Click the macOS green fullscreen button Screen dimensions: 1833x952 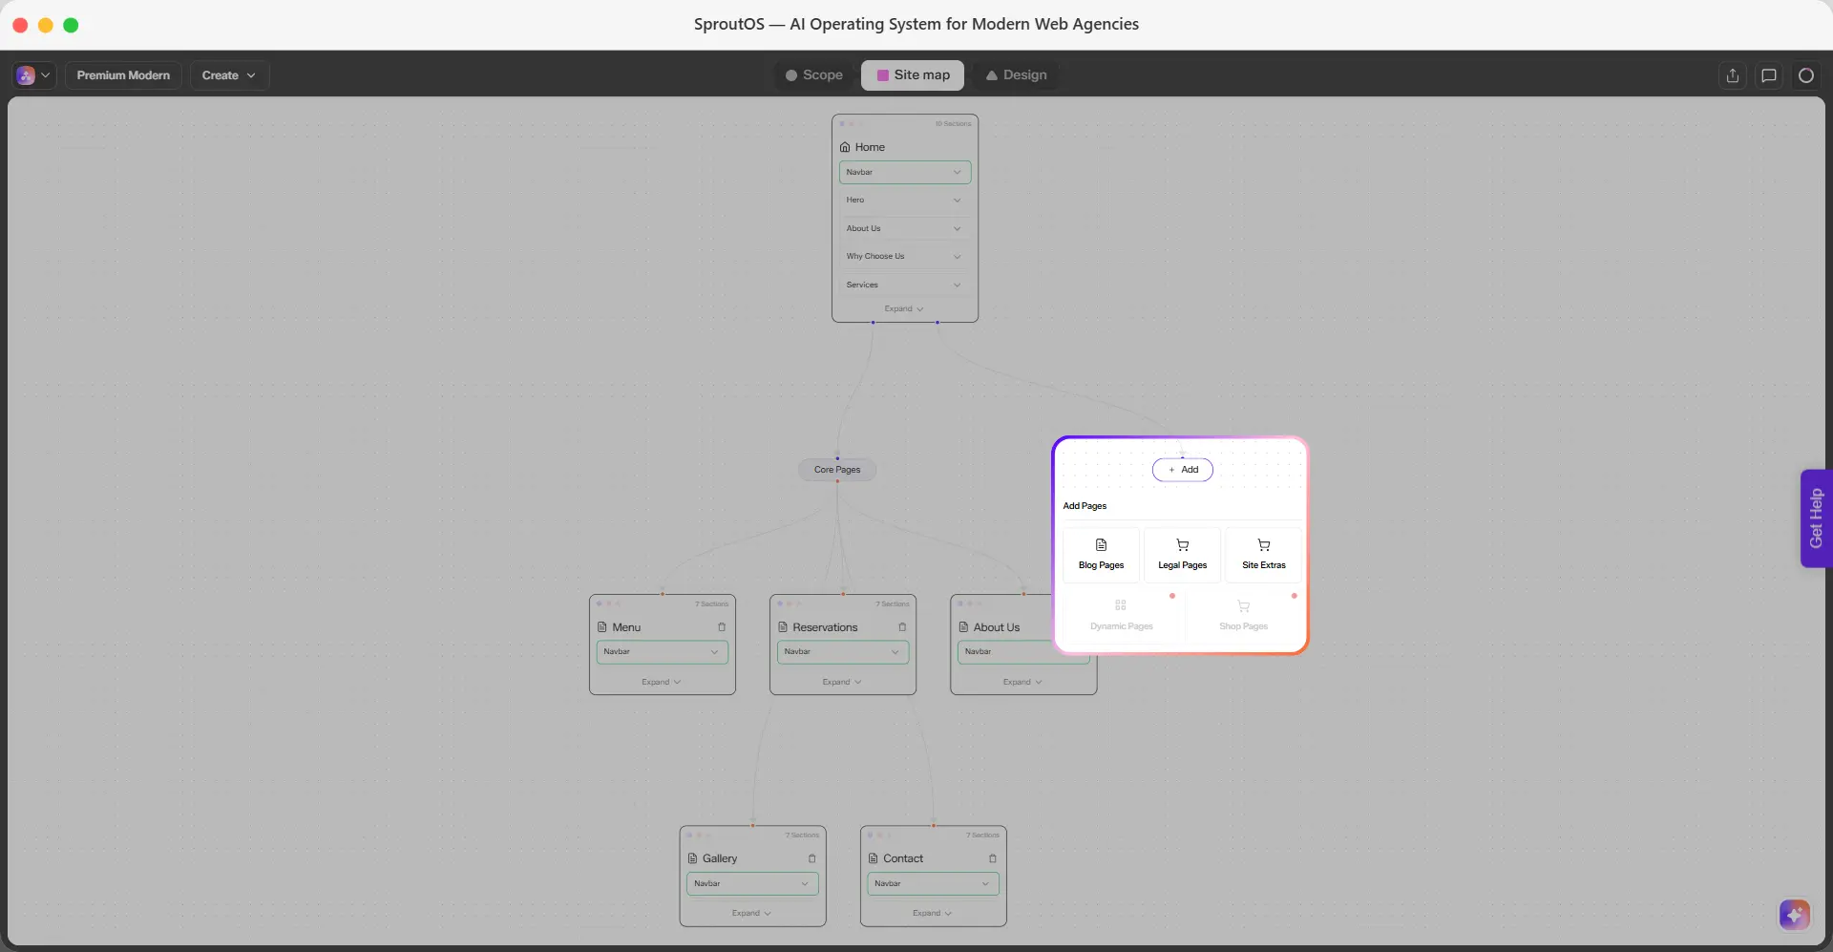click(71, 25)
